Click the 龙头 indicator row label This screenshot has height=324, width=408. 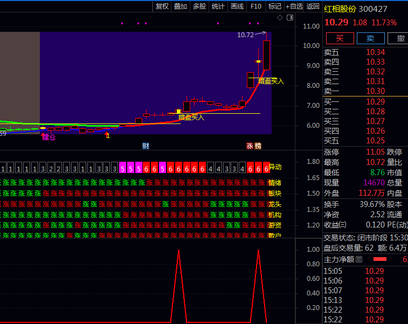275,204
